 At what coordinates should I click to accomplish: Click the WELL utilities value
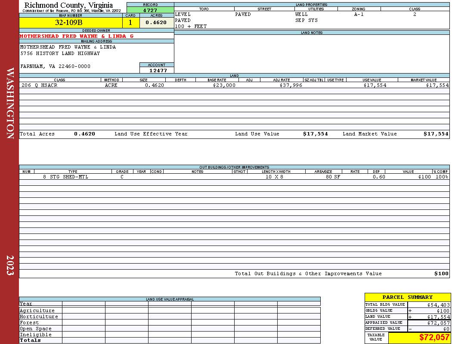click(301, 14)
